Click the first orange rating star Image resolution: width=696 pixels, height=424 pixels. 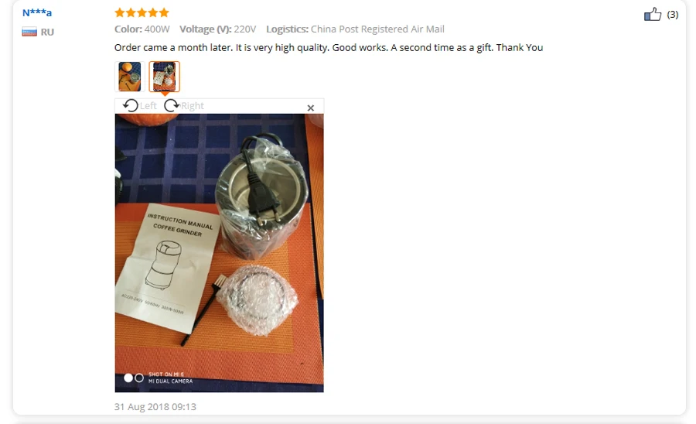click(x=119, y=12)
